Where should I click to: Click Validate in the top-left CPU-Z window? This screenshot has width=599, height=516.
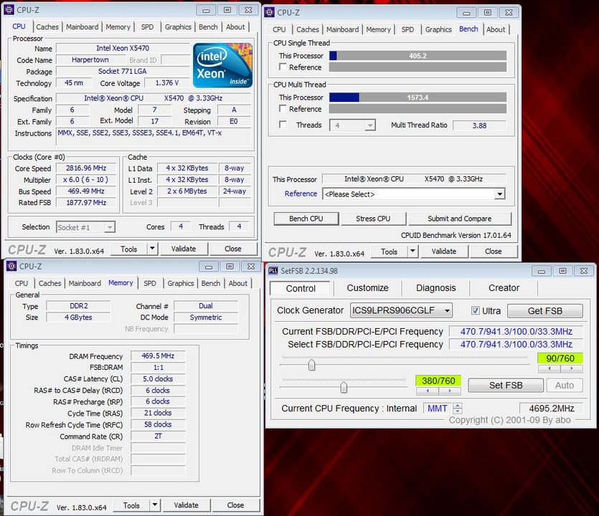pyautogui.click(x=184, y=249)
